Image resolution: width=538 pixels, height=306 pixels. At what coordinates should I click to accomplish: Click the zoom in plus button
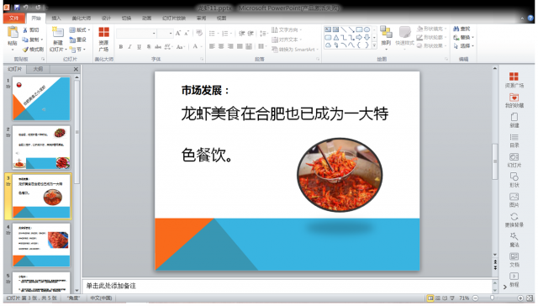click(520, 298)
